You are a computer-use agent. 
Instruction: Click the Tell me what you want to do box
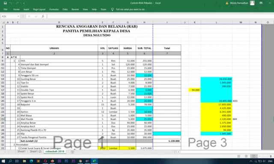(x=130, y=9)
